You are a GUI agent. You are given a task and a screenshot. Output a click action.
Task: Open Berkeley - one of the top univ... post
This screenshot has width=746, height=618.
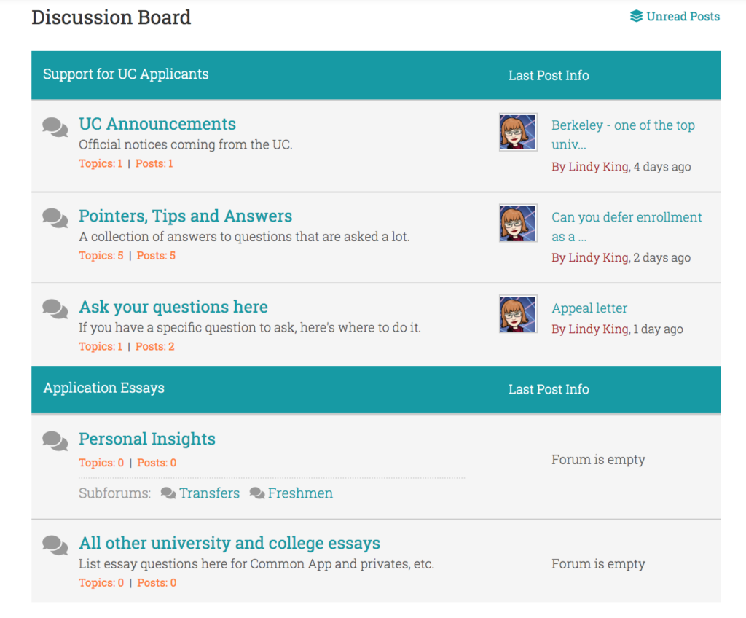click(x=624, y=135)
